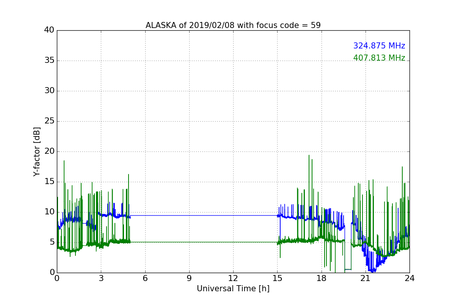
Task: Click the Y-factor [dB] axis label
Action: pos(37,151)
